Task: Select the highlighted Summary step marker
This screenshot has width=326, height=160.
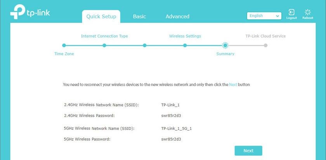Action: (x=225, y=45)
